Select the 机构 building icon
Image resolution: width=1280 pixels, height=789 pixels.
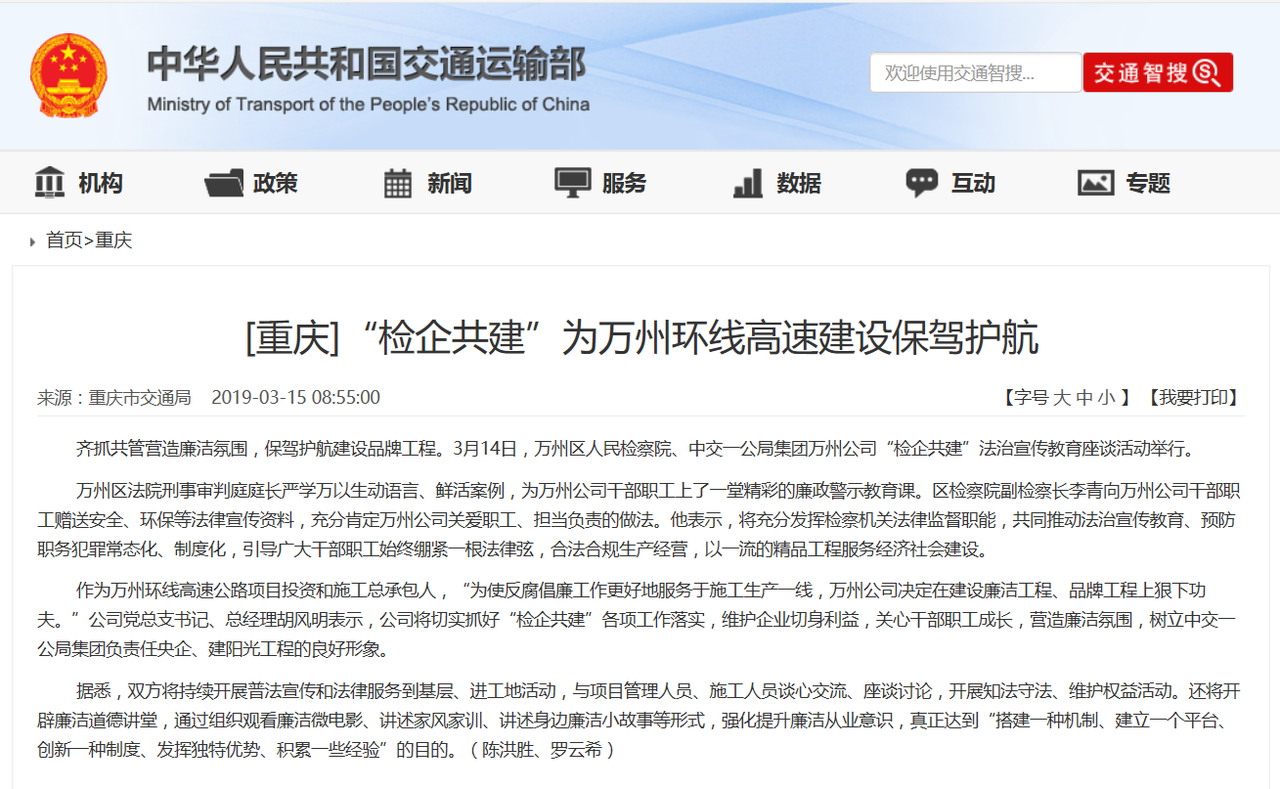[49, 182]
